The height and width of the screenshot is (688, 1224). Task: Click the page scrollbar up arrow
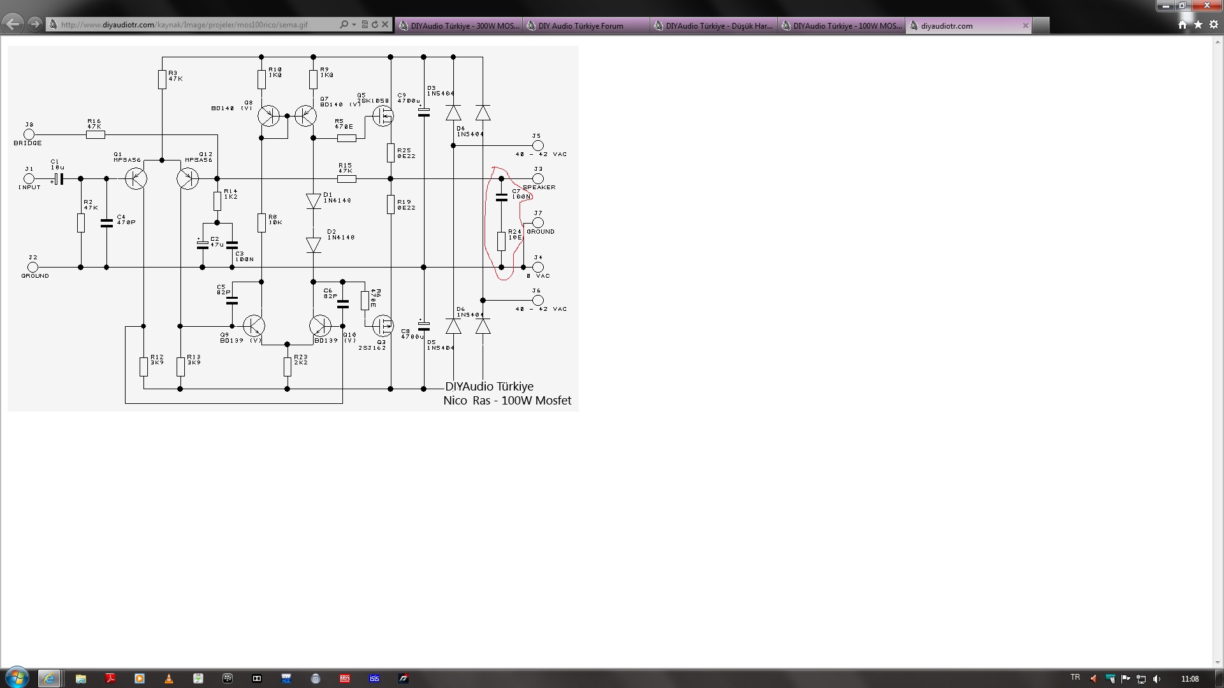pyautogui.click(x=1217, y=41)
